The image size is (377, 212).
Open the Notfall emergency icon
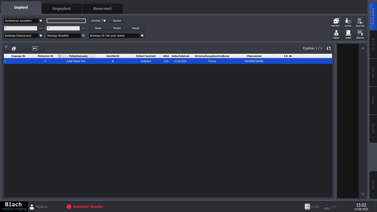pos(348,34)
